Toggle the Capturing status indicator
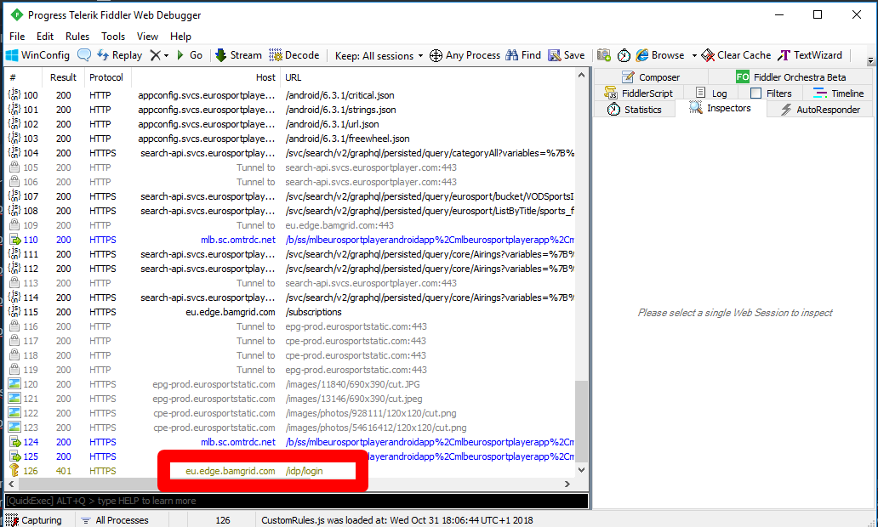The width and height of the screenshot is (878, 527). coord(34,520)
